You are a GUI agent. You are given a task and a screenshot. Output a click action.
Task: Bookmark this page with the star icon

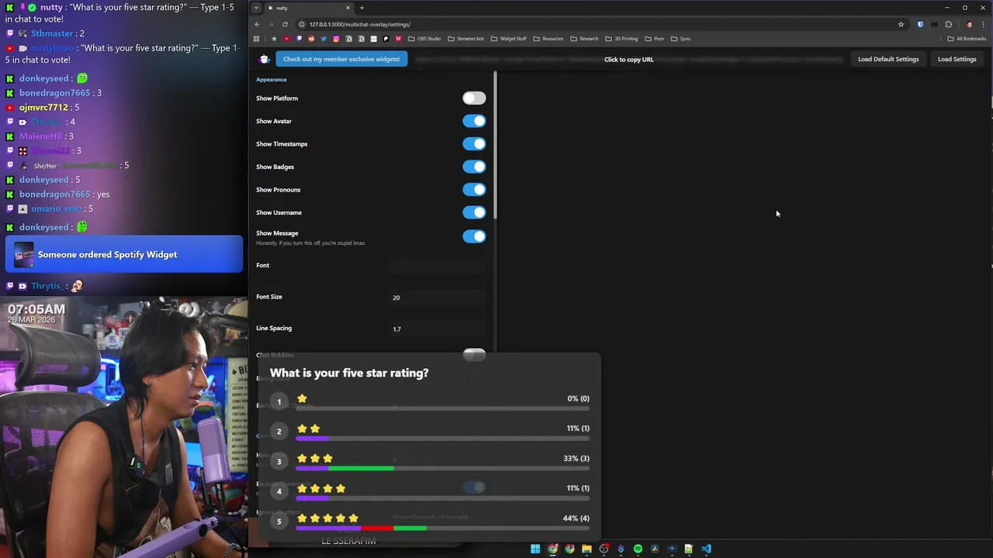[x=901, y=24]
